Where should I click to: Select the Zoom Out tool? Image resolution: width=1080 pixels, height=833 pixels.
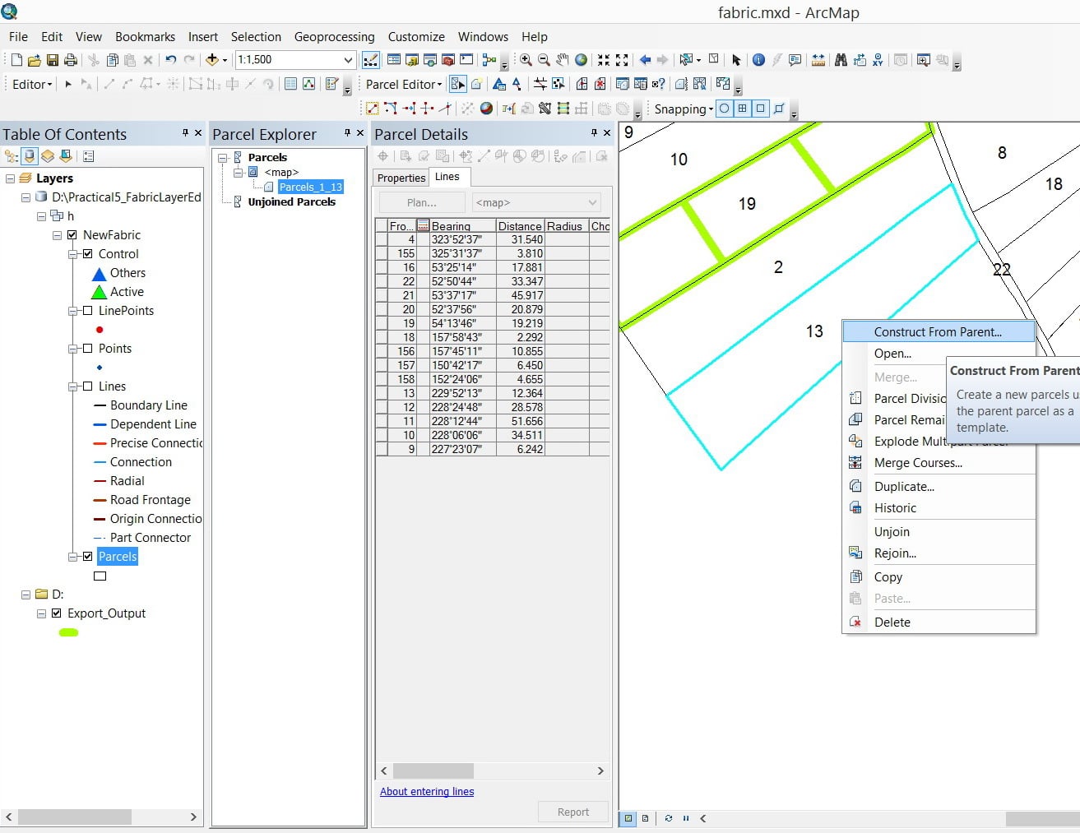pyautogui.click(x=544, y=60)
